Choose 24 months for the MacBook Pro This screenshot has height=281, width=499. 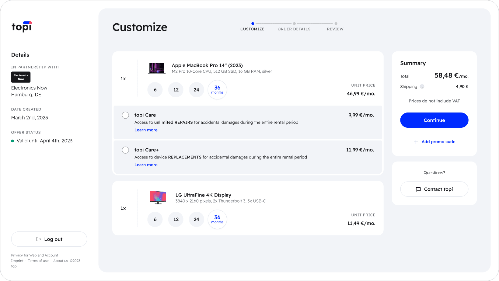tap(197, 90)
